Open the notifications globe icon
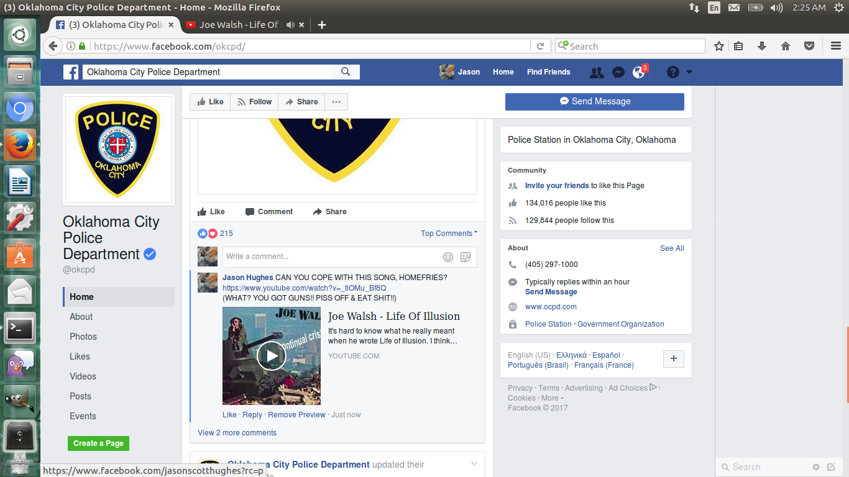Screen dimensions: 849x477 pos(638,72)
